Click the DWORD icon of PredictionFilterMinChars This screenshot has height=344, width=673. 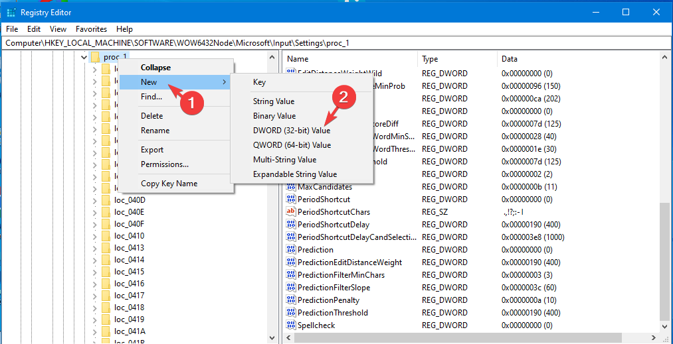[291, 274]
